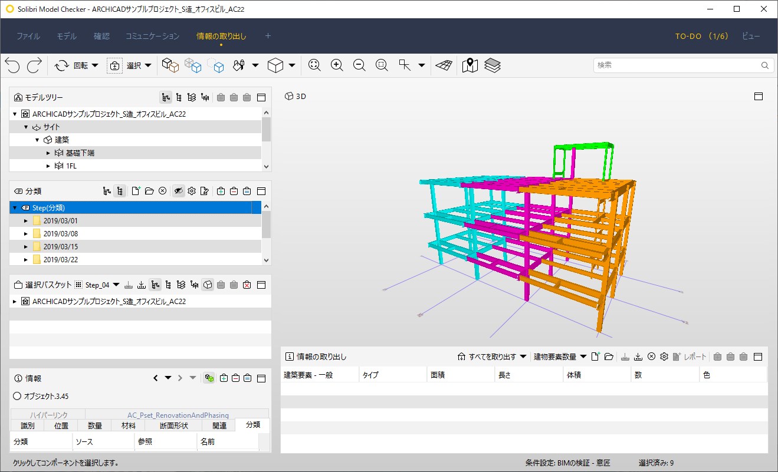Toggle the 3D cube button in 選択バスケット

[x=208, y=285]
